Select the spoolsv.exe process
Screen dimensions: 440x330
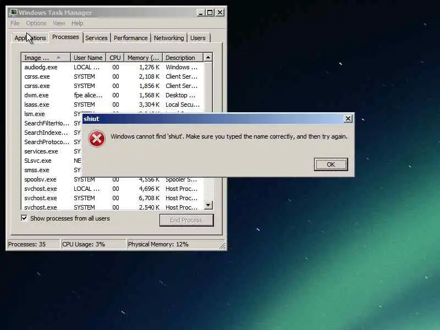[x=113, y=180]
